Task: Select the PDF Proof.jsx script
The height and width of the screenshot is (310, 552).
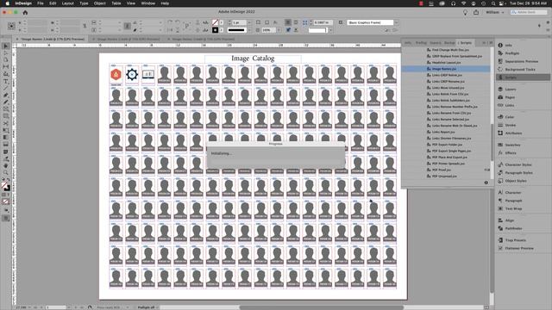Action: [x=446, y=170]
